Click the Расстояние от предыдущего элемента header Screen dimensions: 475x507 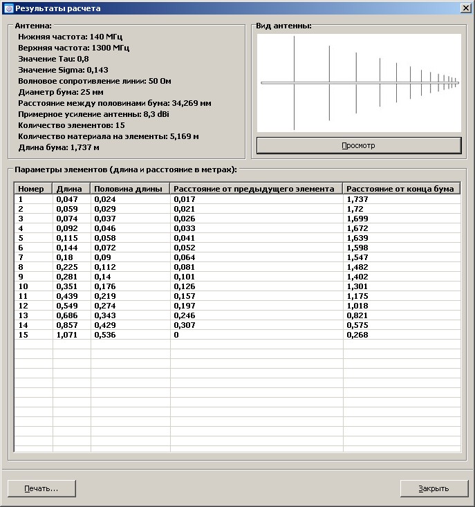click(x=257, y=189)
